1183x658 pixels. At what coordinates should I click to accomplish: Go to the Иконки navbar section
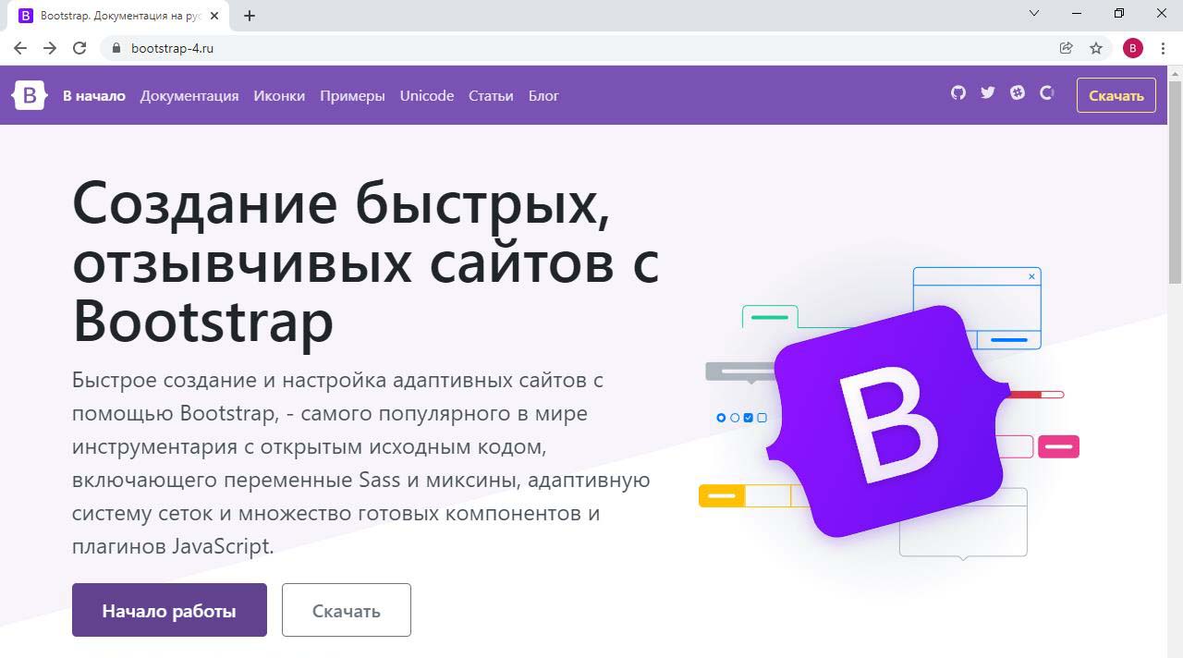point(279,96)
